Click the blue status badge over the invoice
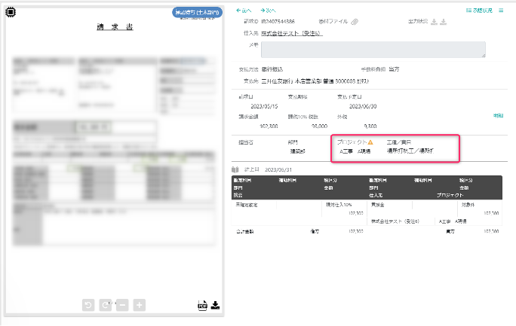This screenshot has width=516, height=326. pyautogui.click(x=197, y=13)
